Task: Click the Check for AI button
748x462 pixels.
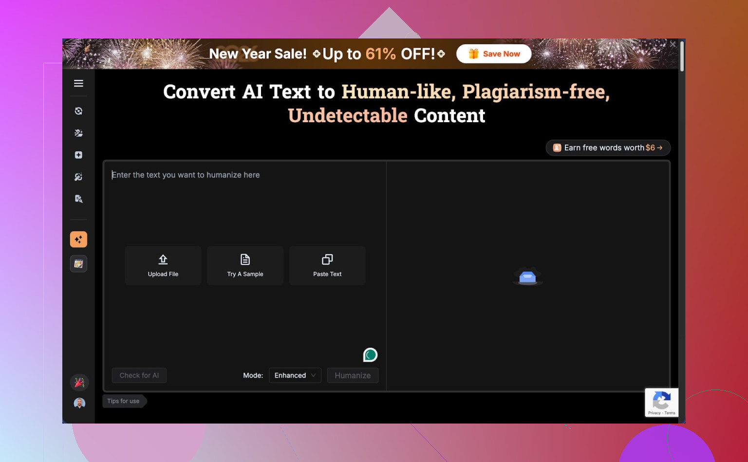Action: click(x=139, y=375)
